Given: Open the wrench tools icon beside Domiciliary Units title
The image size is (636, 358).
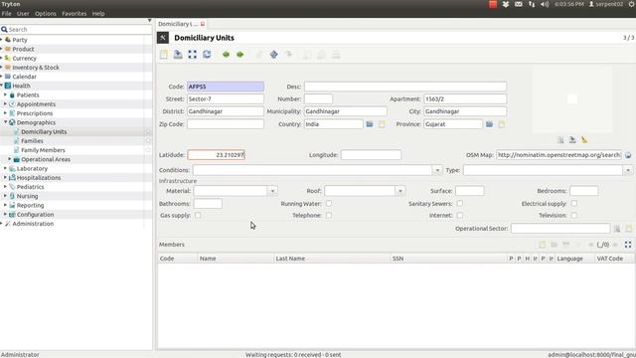Looking at the screenshot, I should 163,38.
